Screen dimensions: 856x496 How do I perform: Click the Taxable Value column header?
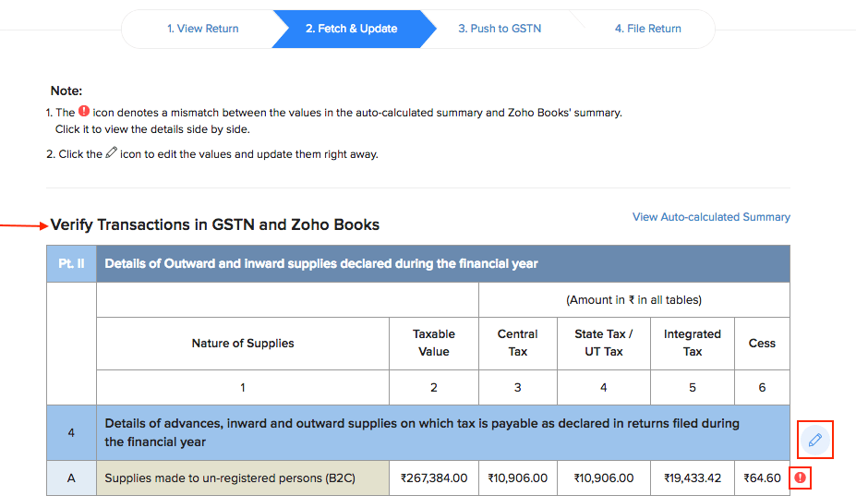point(434,343)
